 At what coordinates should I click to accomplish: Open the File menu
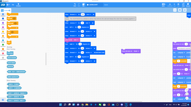[13, 5]
